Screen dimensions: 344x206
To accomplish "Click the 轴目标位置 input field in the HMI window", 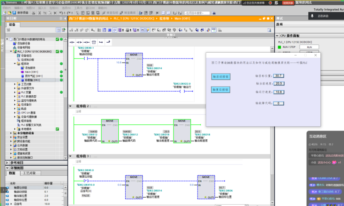I will 278,75.
